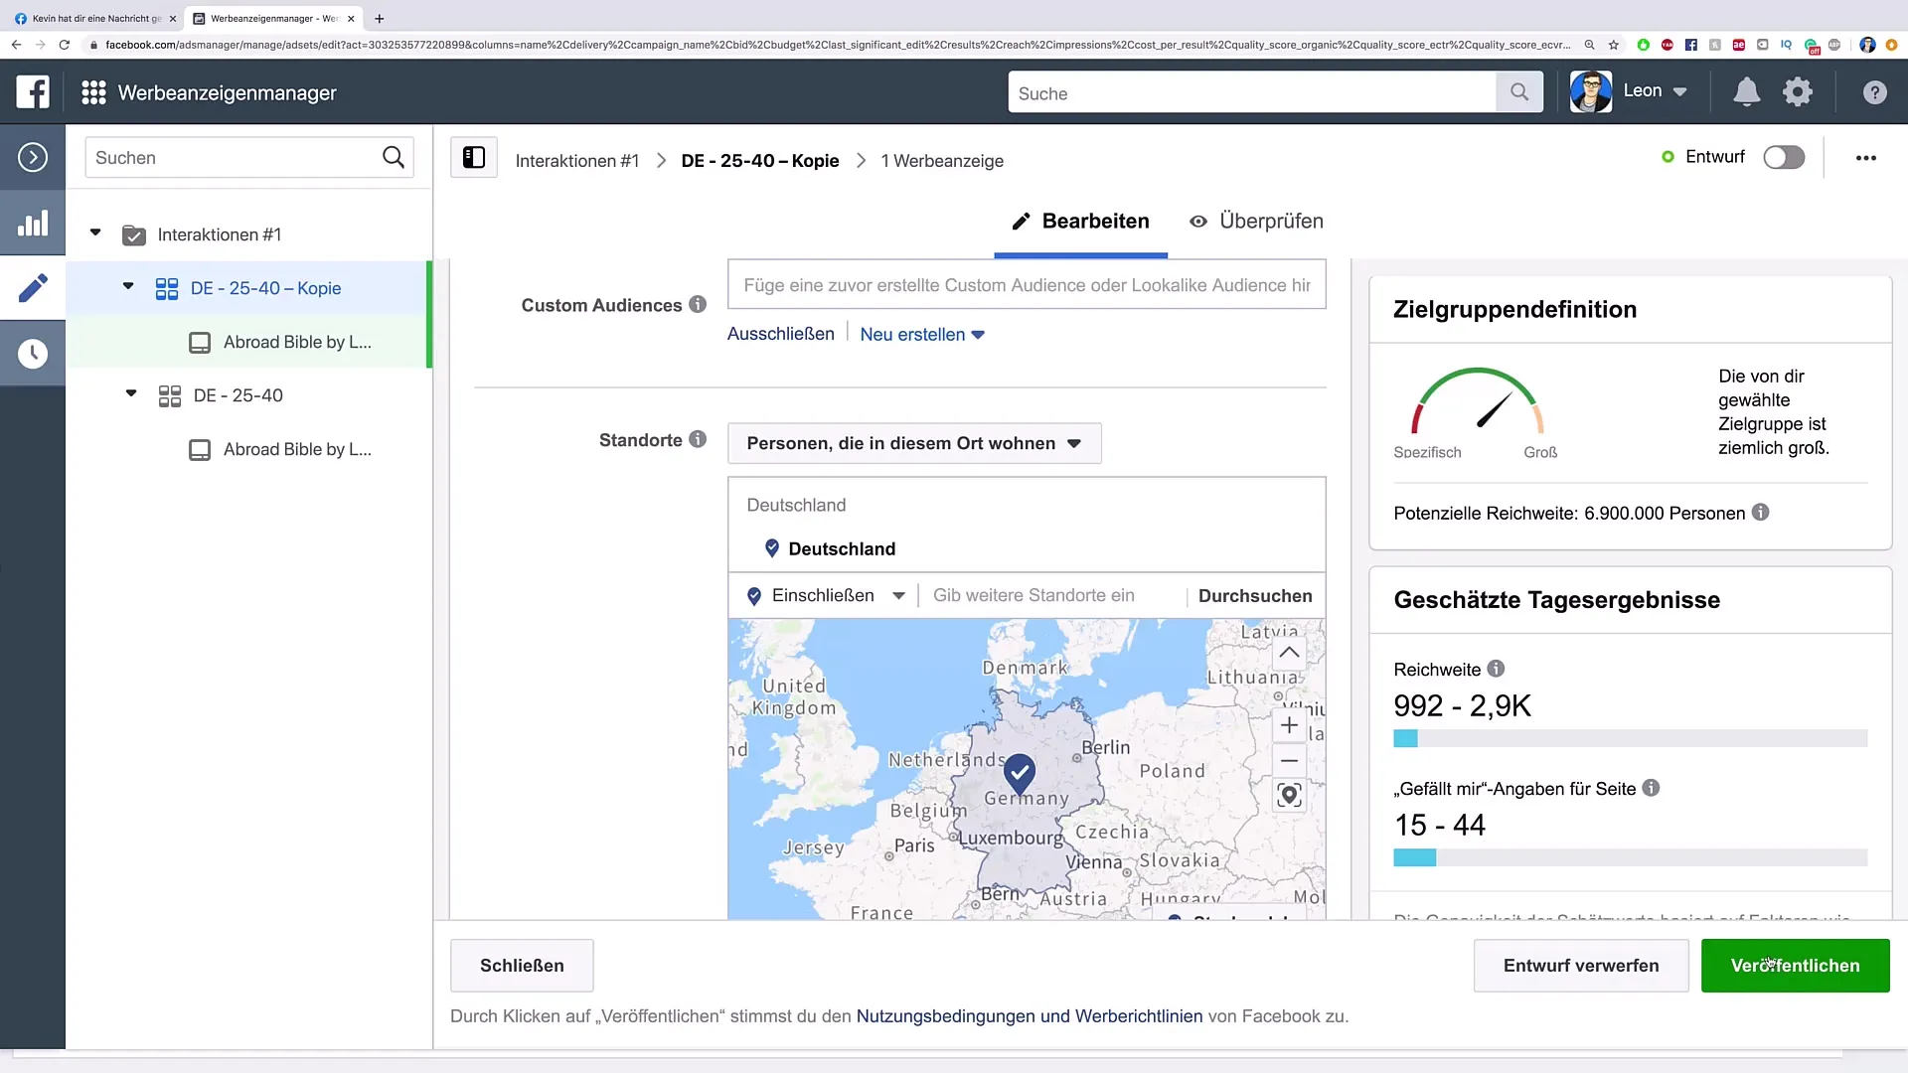Collapse the Interaktionen #1 campaign tree

[95, 233]
